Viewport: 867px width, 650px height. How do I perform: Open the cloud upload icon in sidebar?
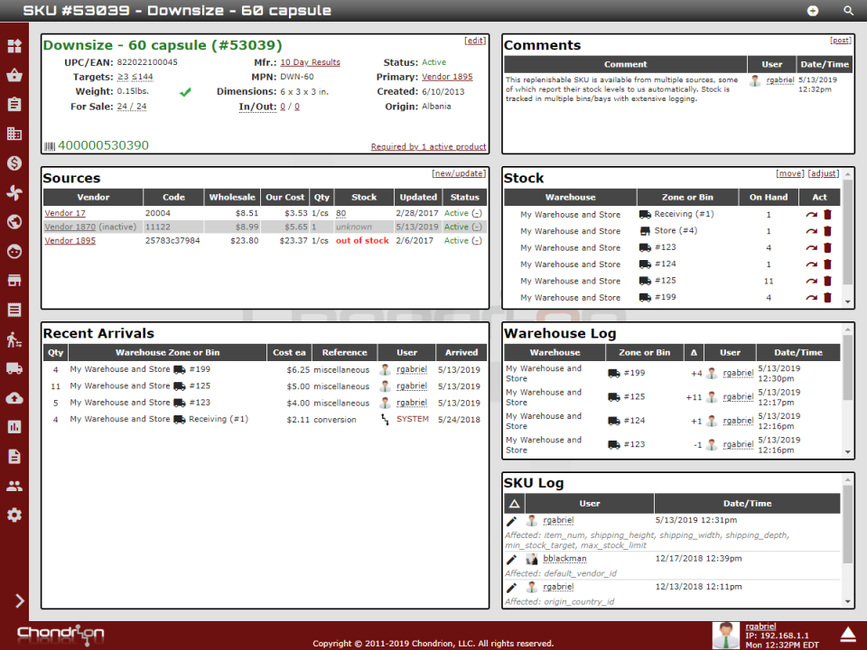tap(14, 398)
